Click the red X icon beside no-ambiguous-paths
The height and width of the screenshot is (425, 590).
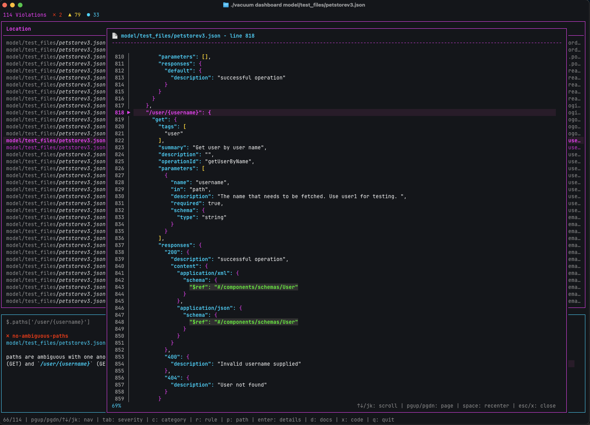coord(8,336)
